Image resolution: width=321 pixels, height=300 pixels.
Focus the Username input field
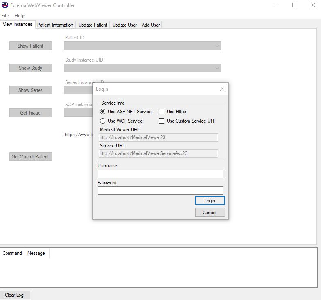tap(160, 174)
